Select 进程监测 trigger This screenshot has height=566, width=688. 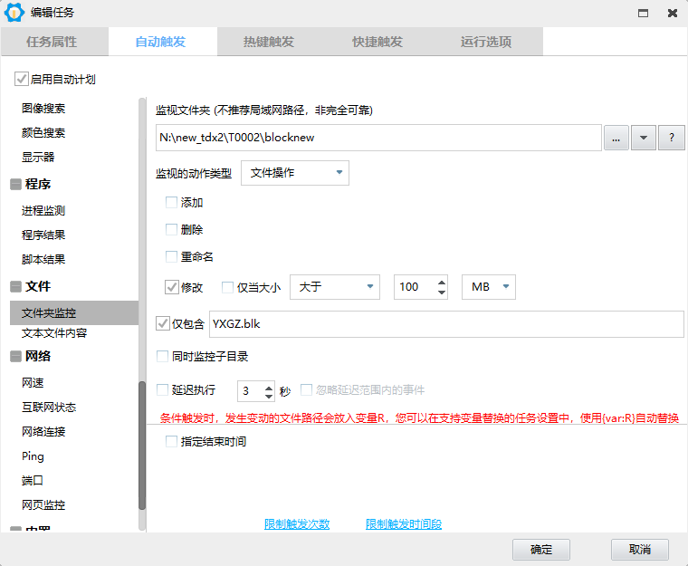coord(43,210)
